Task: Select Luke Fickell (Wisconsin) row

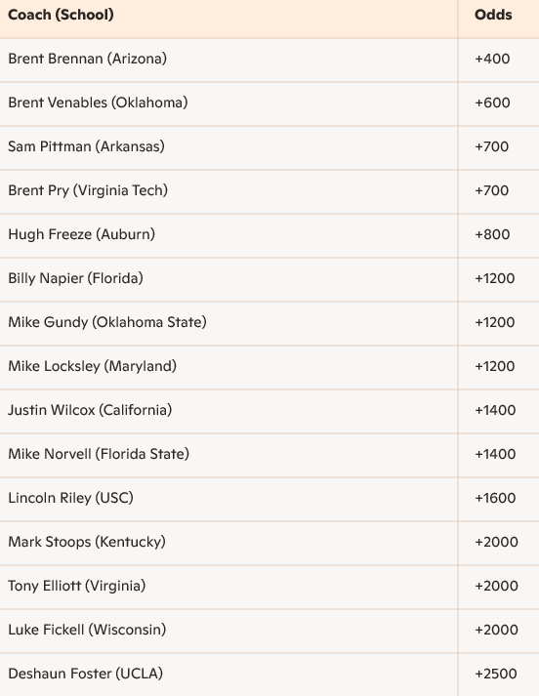Action: (269, 631)
